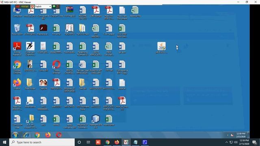Open Chrome on the local Windows taskbar
Screen dimensions: 260x146
click(x=107, y=142)
